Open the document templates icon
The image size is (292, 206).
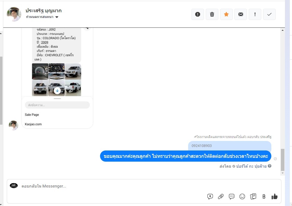[x=253, y=196]
